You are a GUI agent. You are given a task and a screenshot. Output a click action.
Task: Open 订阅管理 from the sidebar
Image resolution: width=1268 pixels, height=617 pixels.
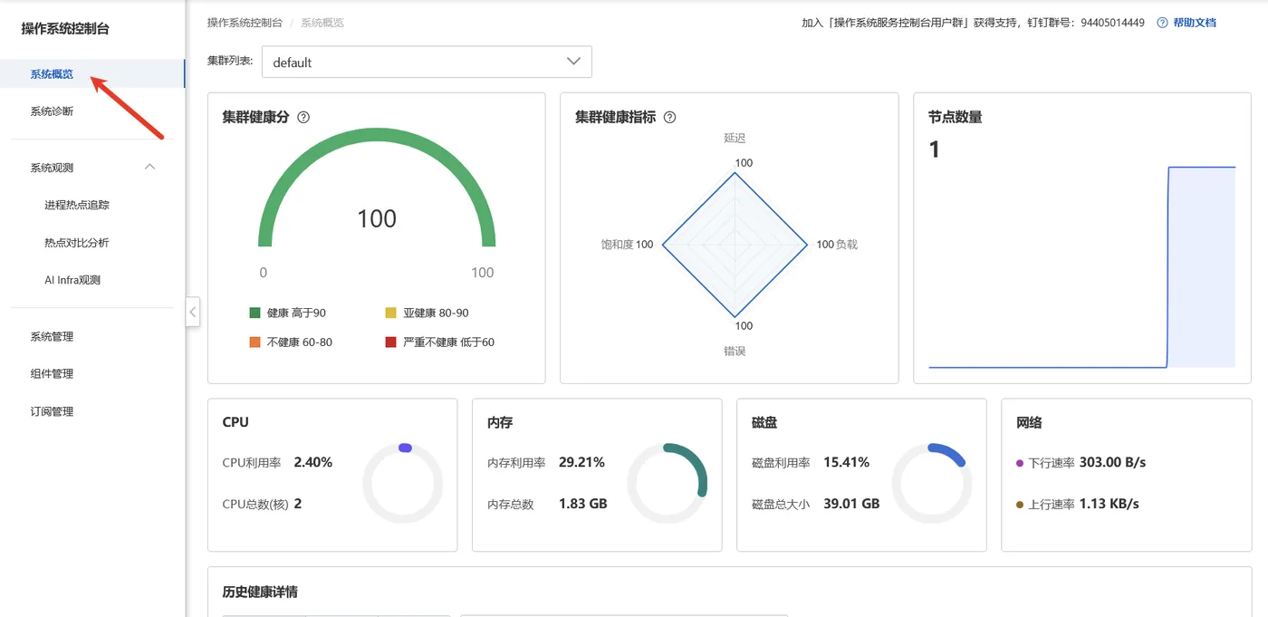(x=50, y=410)
